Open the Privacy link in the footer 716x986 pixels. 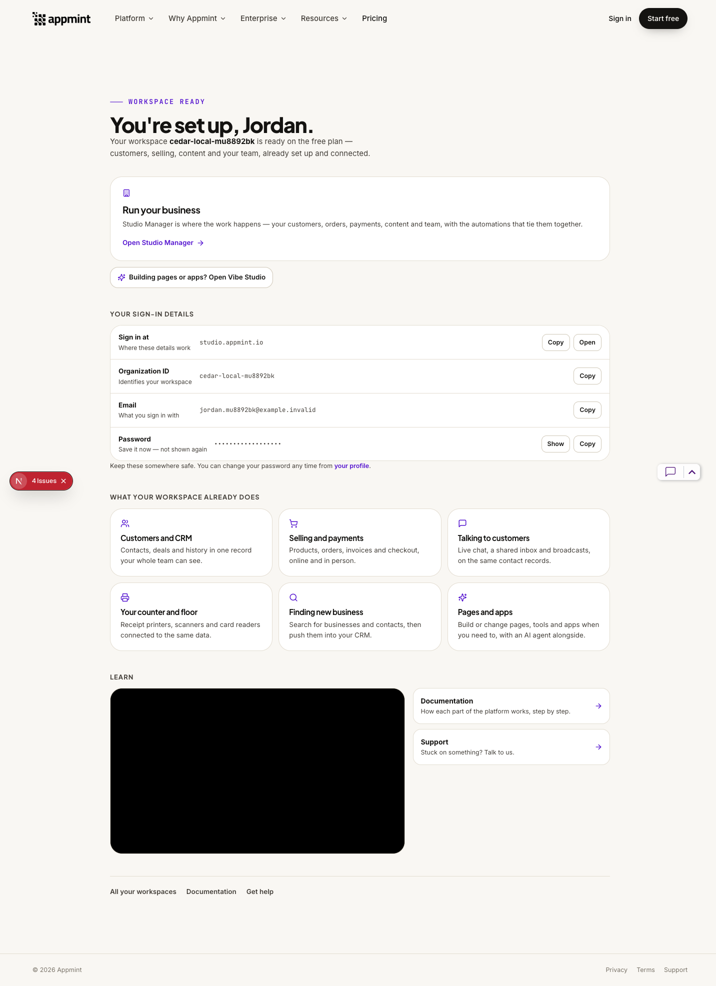tap(616, 970)
